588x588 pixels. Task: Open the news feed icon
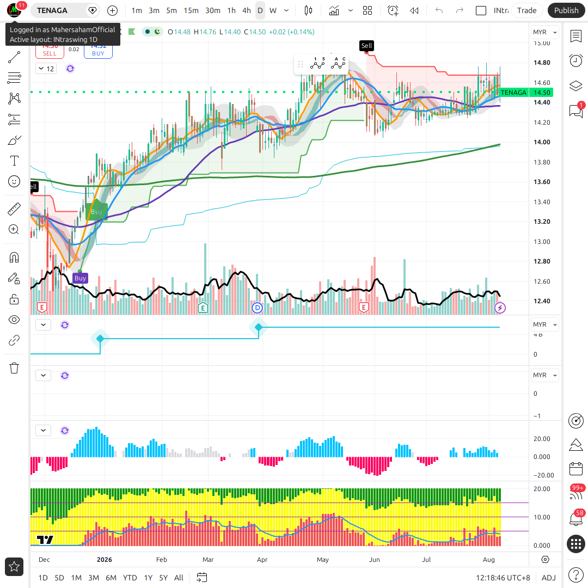pos(576,494)
